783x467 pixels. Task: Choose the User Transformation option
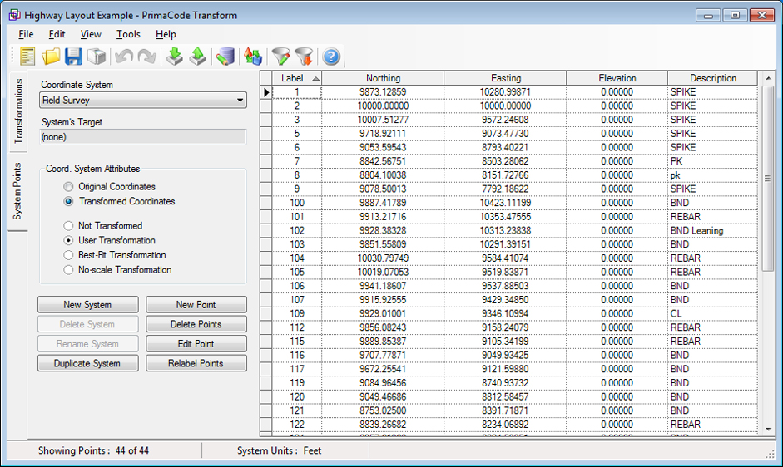(68, 240)
